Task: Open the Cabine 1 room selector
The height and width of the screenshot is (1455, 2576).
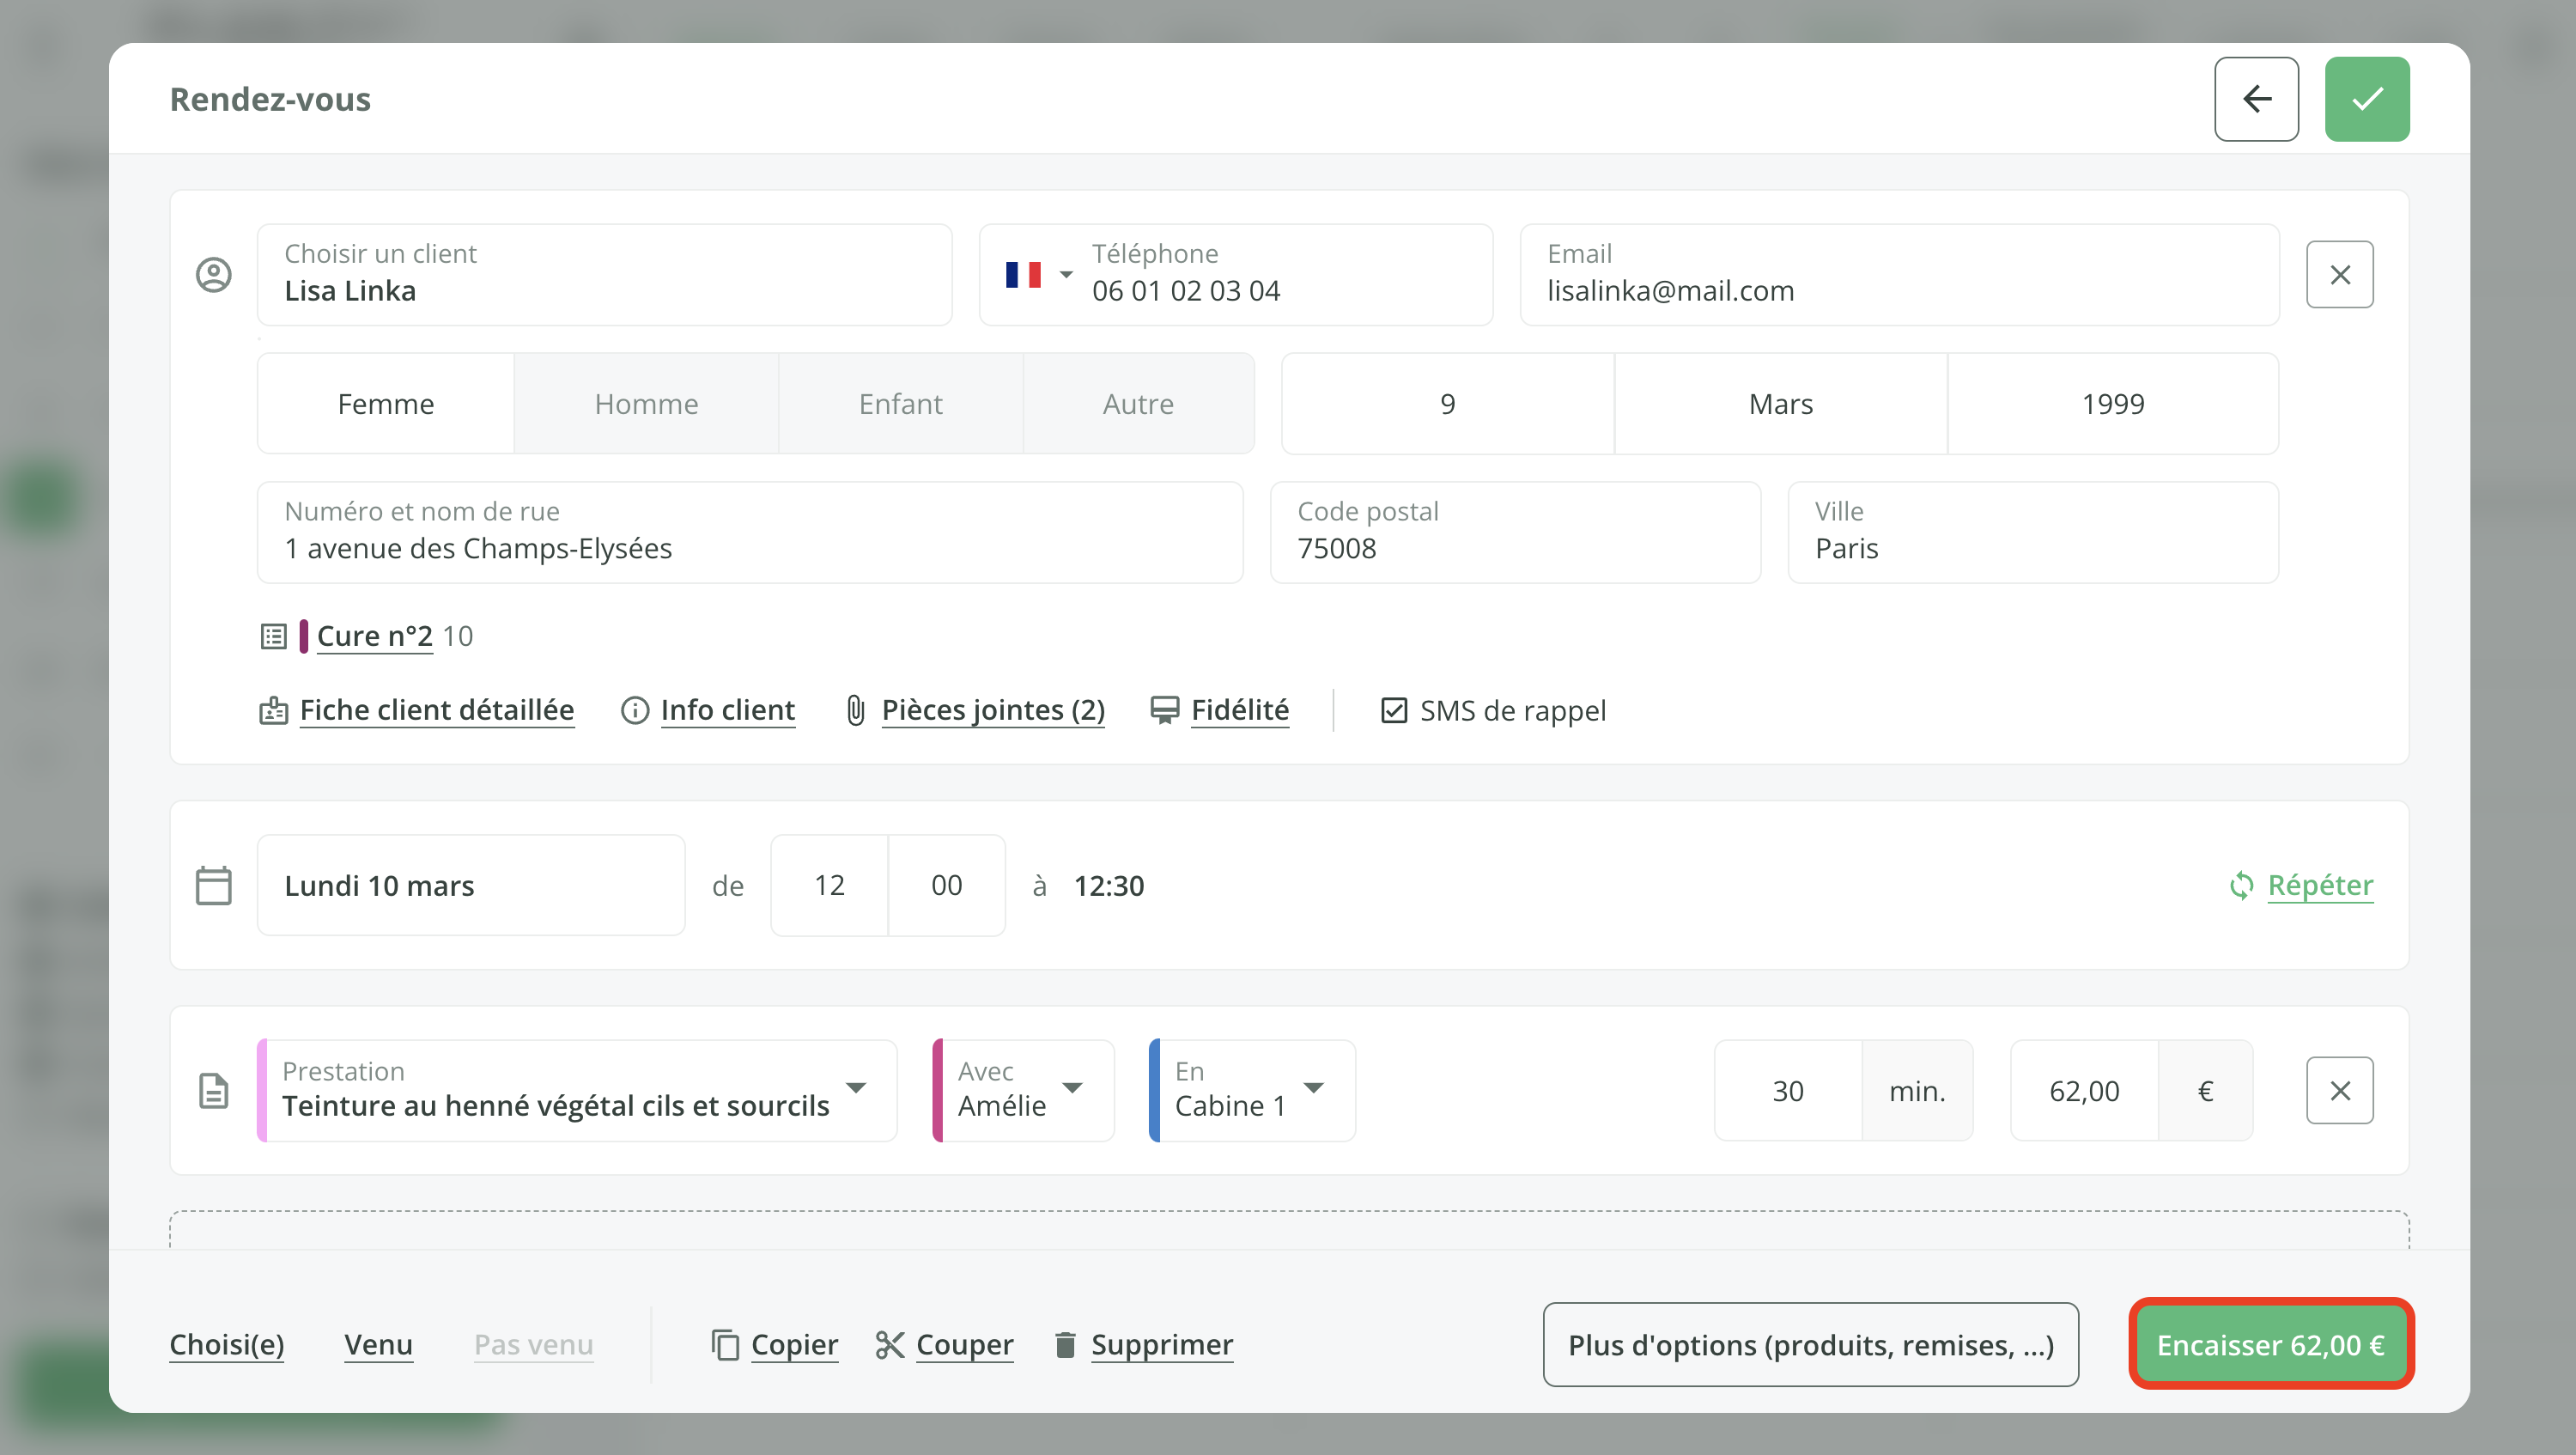Action: point(1314,1090)
